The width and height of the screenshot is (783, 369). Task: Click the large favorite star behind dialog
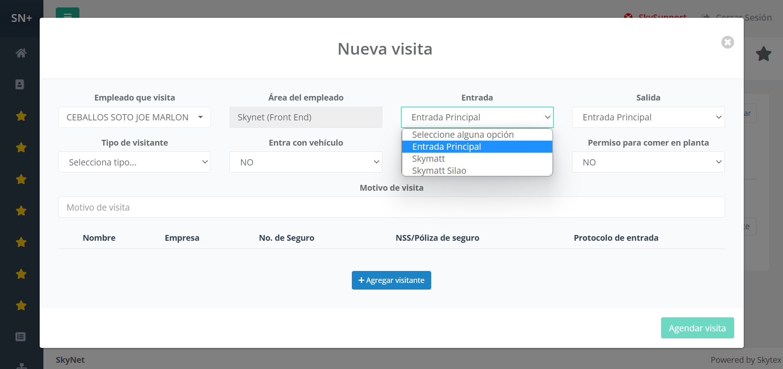pos(764,54)
